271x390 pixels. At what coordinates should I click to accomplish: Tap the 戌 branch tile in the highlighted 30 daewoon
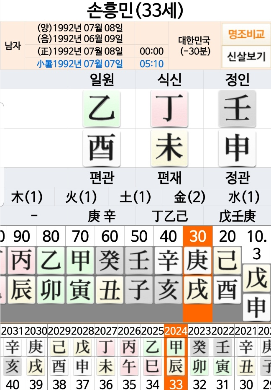point(197,290)
